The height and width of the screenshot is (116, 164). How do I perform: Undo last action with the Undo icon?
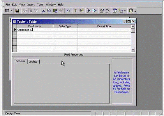pos(68,11)
